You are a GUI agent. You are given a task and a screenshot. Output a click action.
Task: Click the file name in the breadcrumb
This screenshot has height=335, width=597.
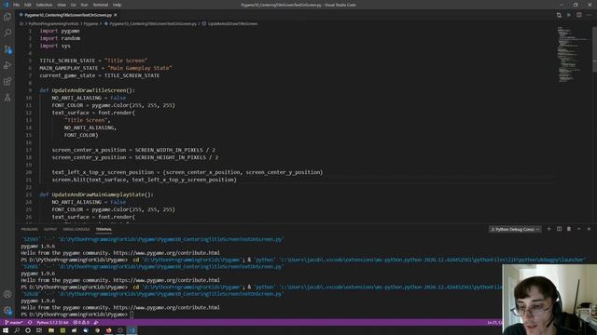click(x=153, y=23)
